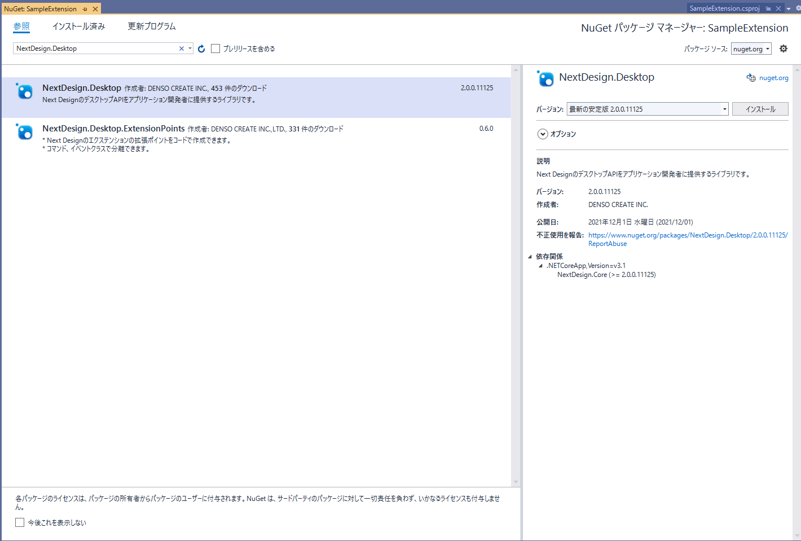Open NuGet settings with the gear icon
This screenshot has width=801, height=541.
(x=784, y=49)
